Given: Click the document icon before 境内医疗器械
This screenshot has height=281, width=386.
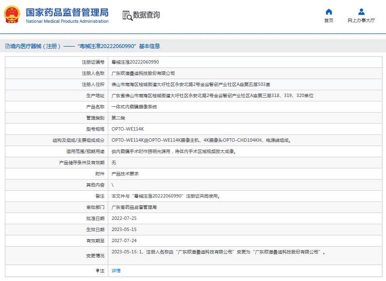Looking at the screenshot, I should pyautogui.click(x=7, y=47).
